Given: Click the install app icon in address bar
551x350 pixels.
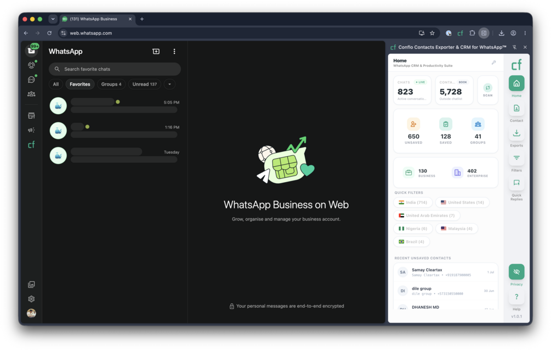Looking at the screenshot, I should 421,33.
